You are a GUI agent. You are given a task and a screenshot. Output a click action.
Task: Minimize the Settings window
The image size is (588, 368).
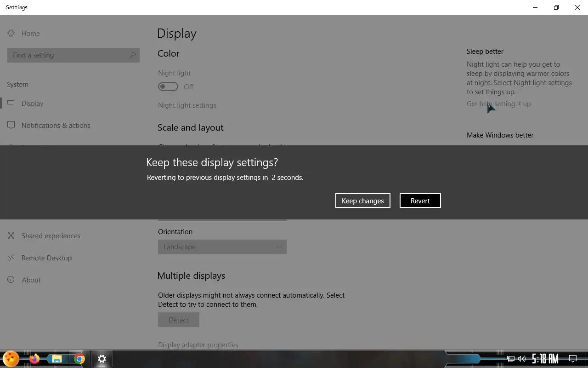(535, 7)
